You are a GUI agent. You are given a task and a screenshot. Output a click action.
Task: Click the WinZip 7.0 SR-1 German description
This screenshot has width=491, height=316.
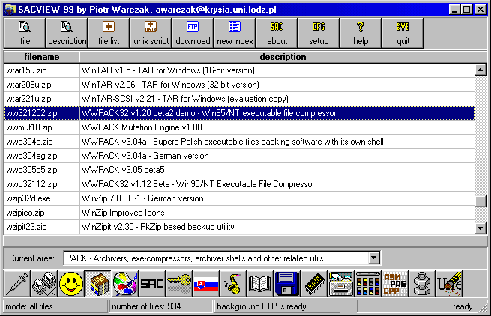(142, 198)
